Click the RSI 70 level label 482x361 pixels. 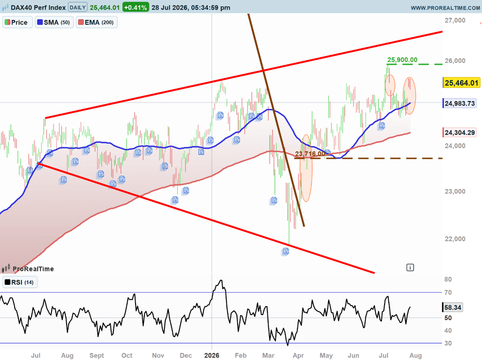[448, 293]
